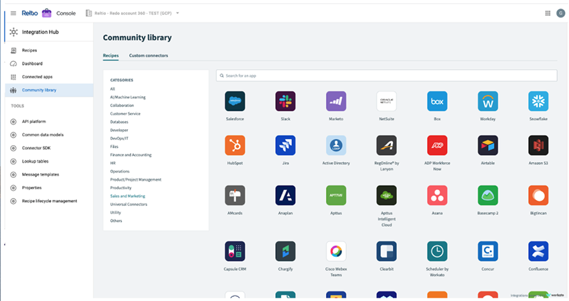Open Recipe lifecycle management tool
This screenshot has width=569, height=301.
point(49,201)
